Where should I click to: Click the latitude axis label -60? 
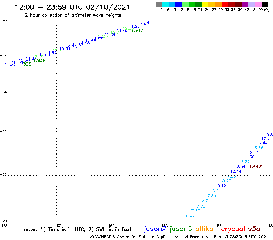point(3,21)
